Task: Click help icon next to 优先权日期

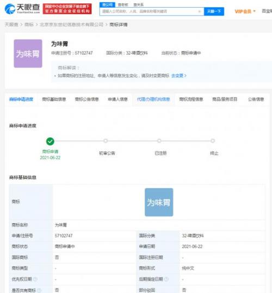Action: pyautogui.click(x=35, y=279)
